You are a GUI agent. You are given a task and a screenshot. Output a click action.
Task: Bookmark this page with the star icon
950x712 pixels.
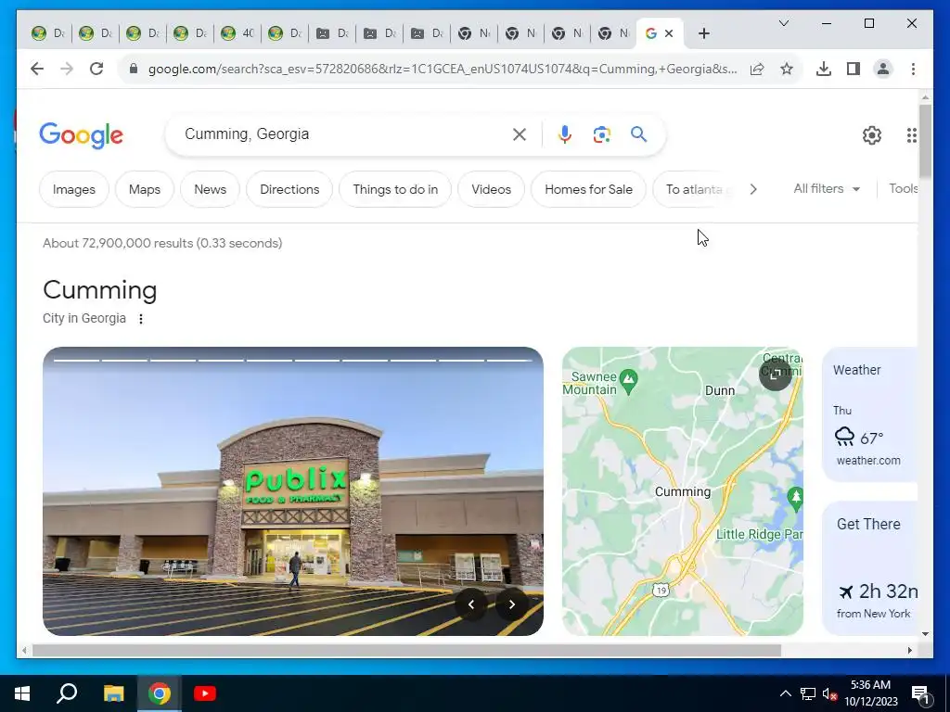coord(787,69)
